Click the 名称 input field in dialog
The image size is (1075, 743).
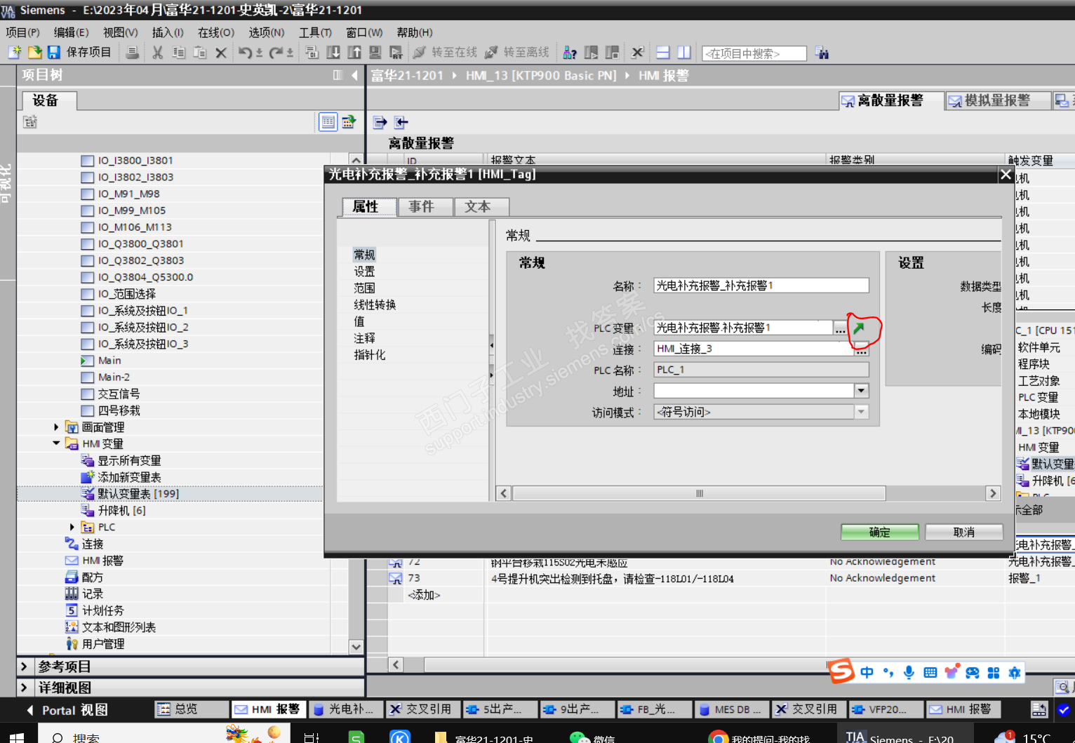761,286
